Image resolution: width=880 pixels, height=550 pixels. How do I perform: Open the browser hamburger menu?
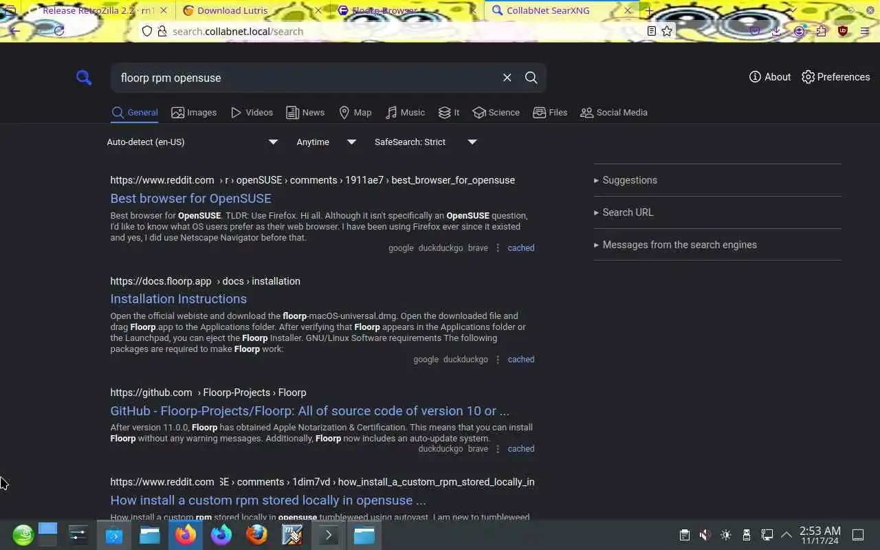tap(865, 31)
